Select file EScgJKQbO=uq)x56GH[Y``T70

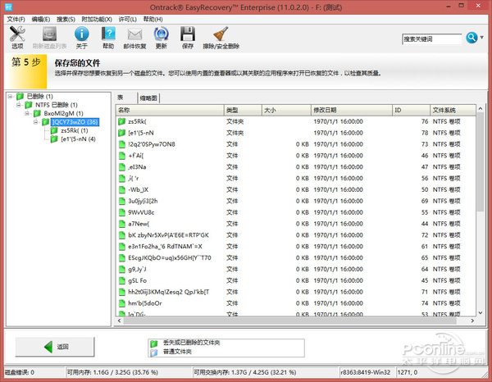pos(170,257)
